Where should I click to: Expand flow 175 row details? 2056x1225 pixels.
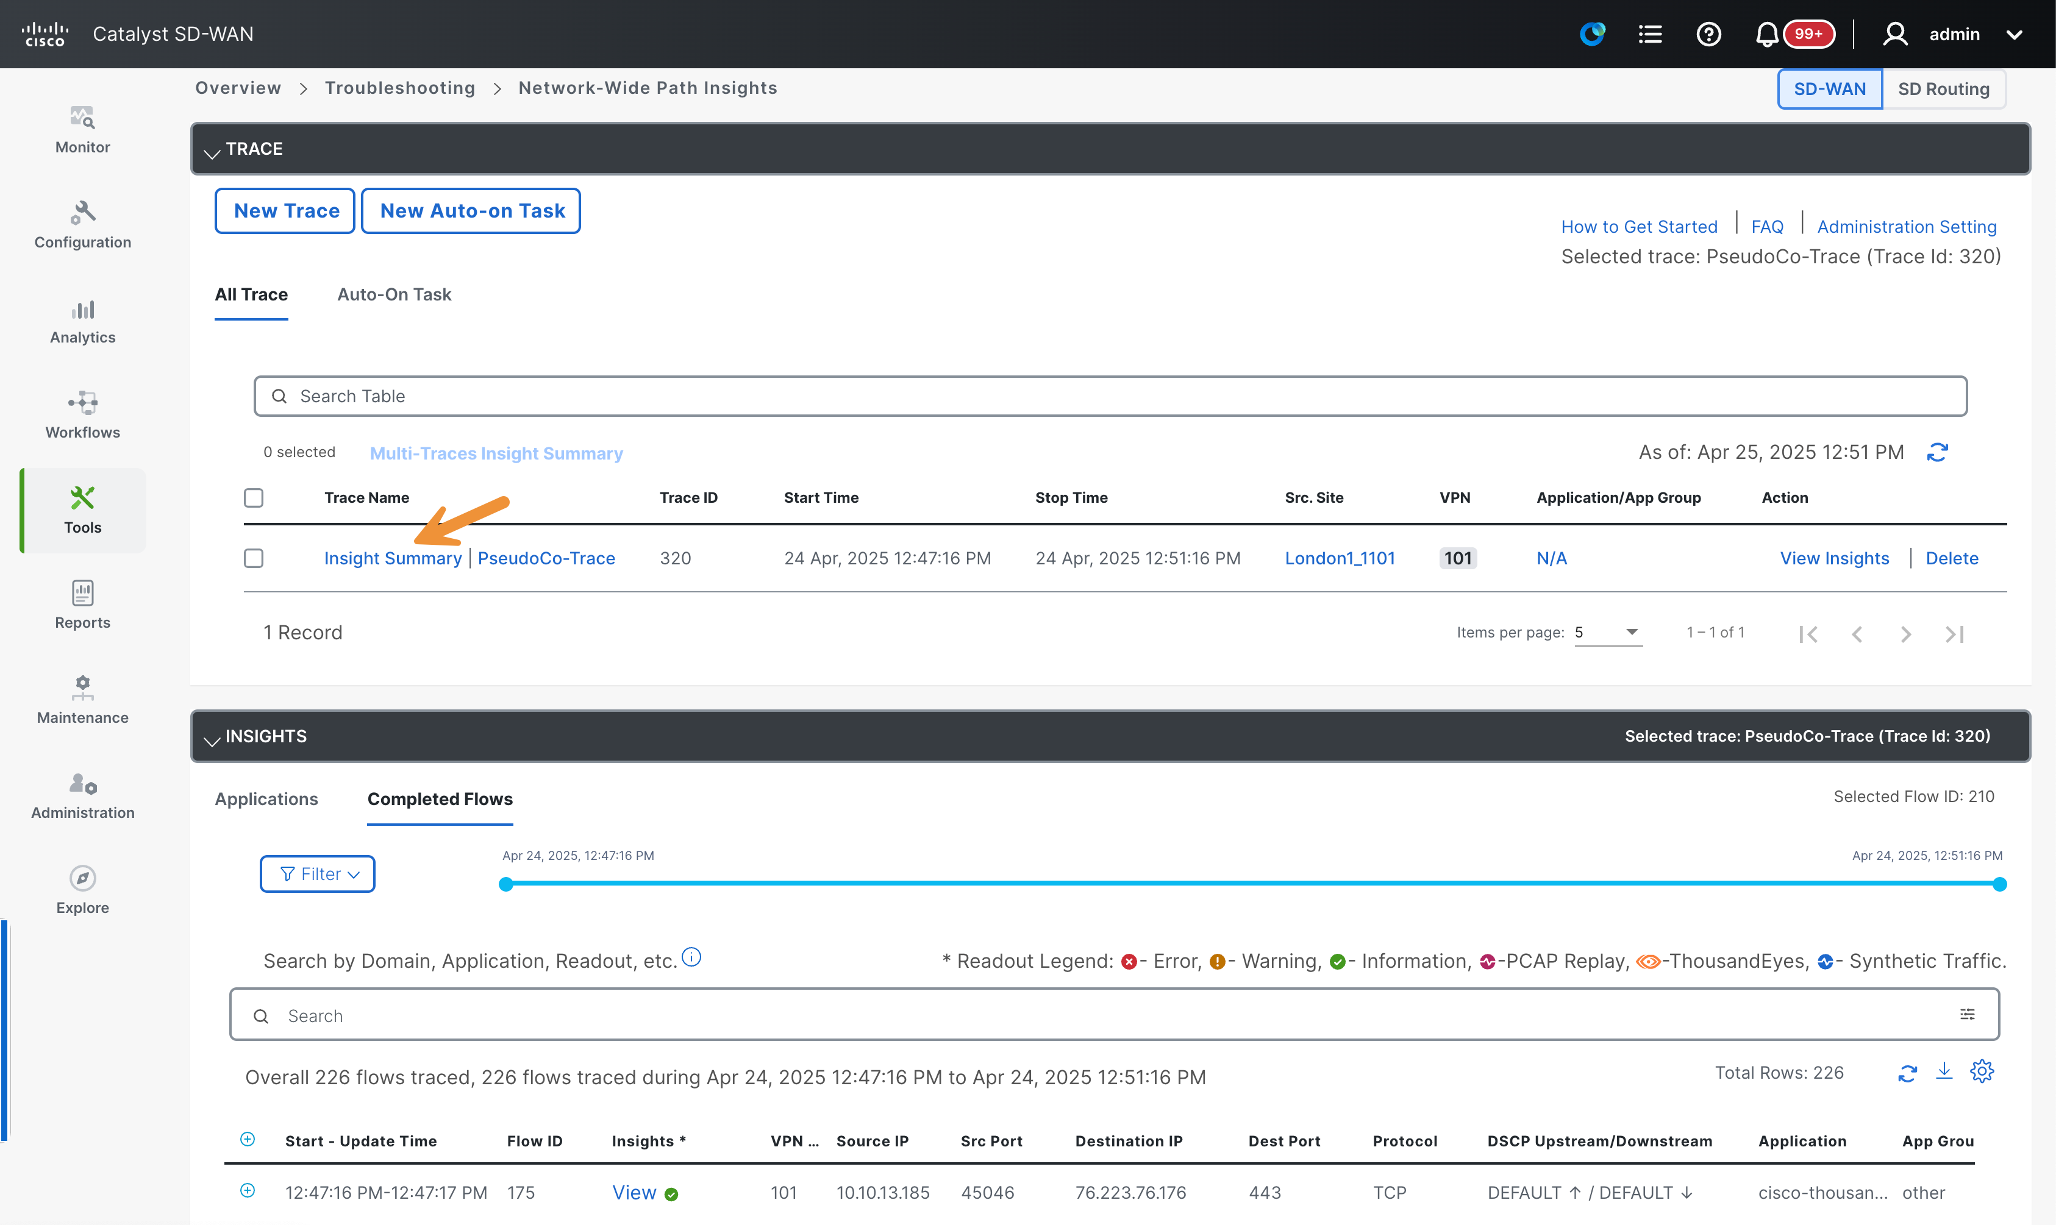(x=247, y=1190)
